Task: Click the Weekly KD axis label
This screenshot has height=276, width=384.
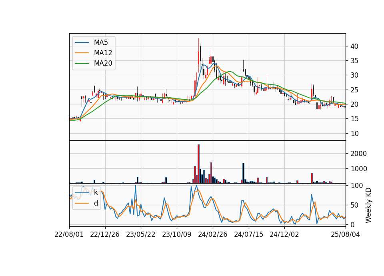Action: pyautogui.click(x=368, y=205)
